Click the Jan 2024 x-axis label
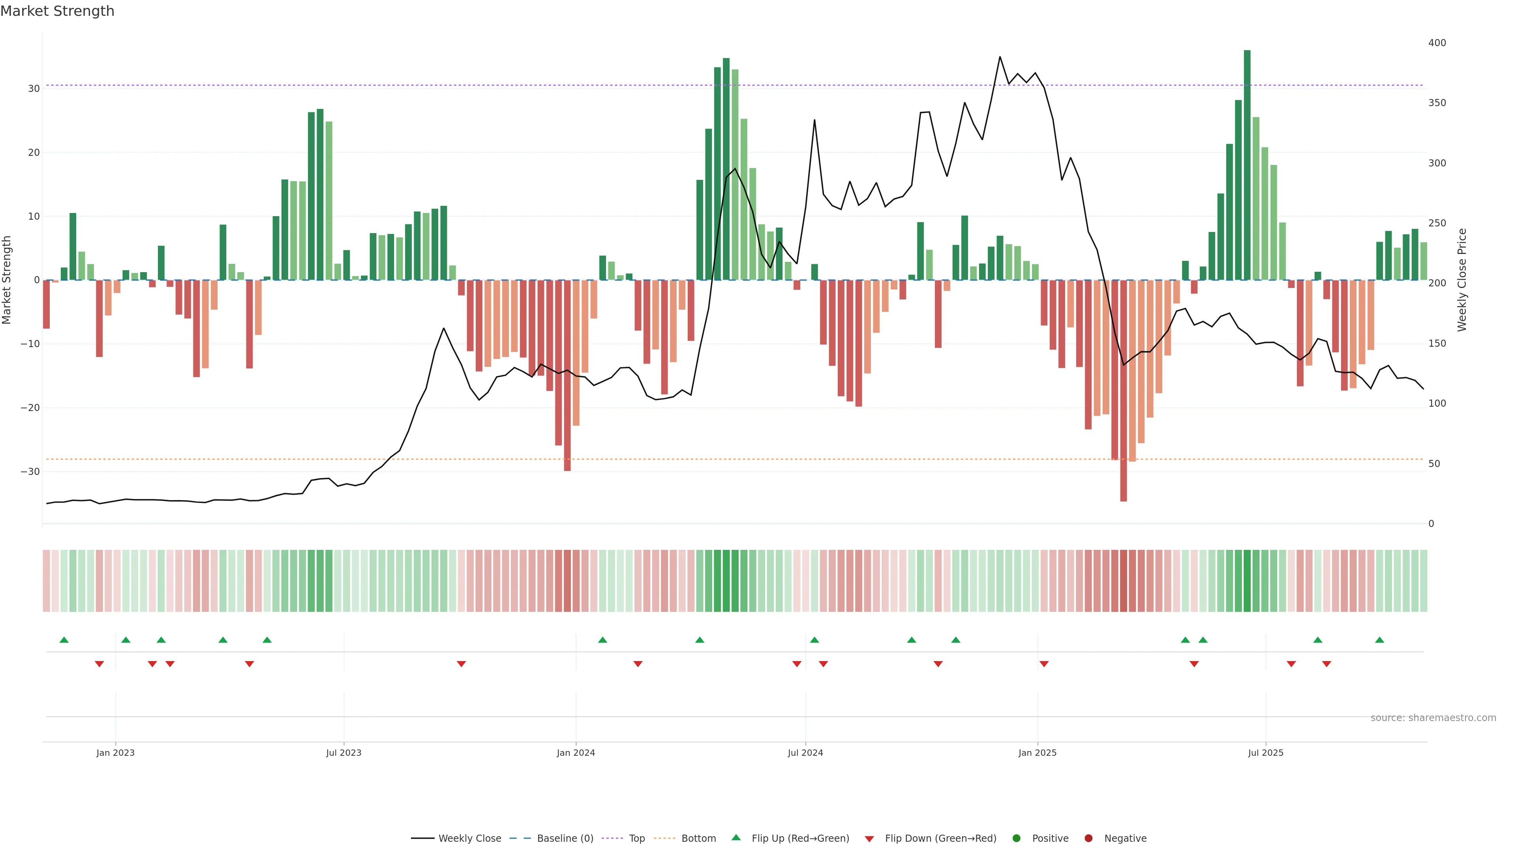Image resolution: width=1516 pixels, height=852 pixels. pos(576,753)
